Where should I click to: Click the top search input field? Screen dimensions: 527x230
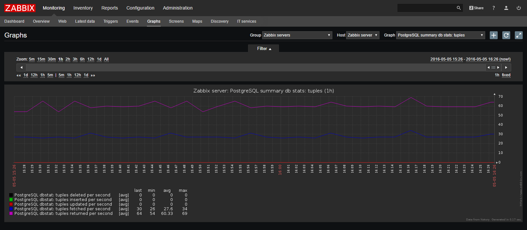click(x=427, y=8)
